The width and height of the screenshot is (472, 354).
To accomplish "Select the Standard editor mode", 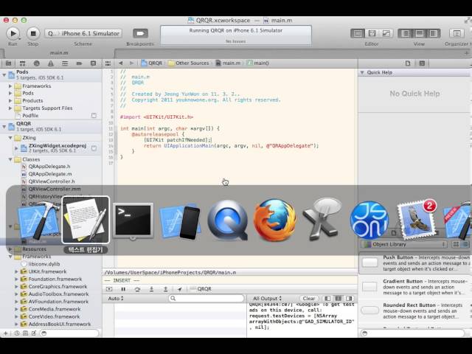I will click(358, 33).
